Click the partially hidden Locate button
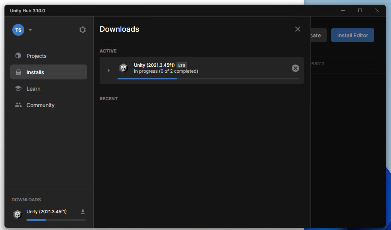This screenshot has width=391, height=230. click(319, 35)
